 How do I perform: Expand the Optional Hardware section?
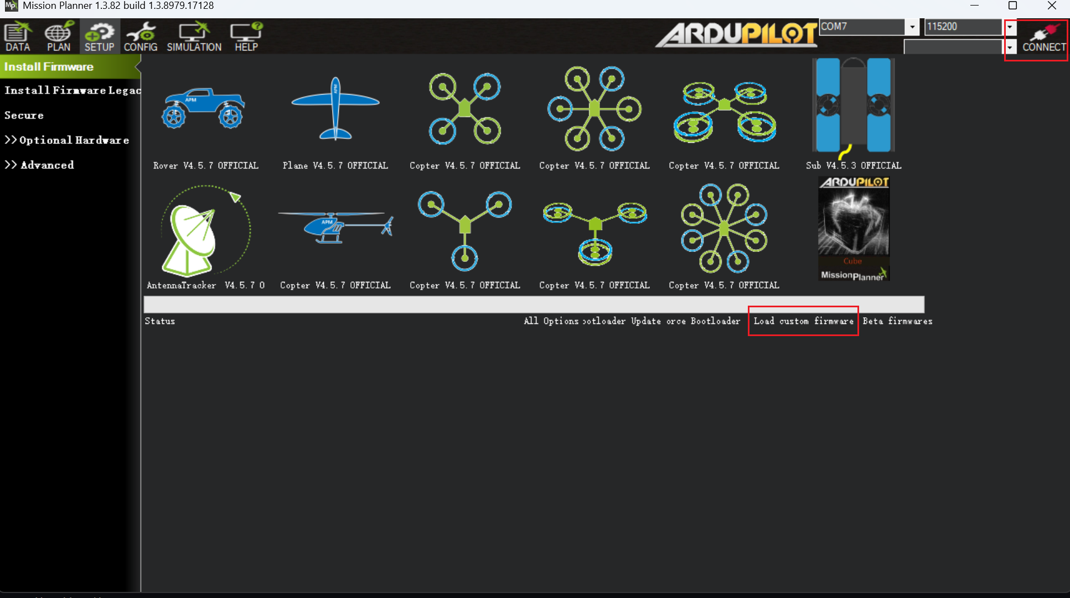click(66, 140)
